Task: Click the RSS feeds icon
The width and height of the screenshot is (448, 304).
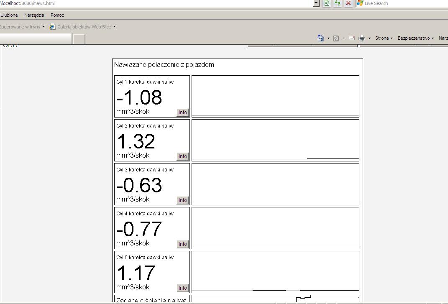Action: click(336, 38)
